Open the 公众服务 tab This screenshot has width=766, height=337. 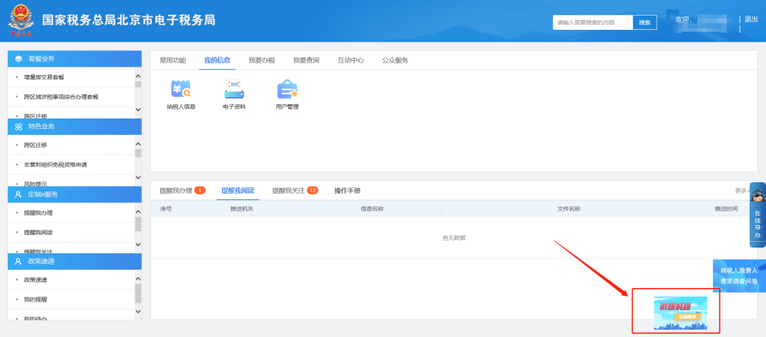coord(395,60)
